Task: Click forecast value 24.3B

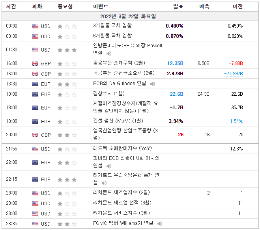Action: point(204,94)
